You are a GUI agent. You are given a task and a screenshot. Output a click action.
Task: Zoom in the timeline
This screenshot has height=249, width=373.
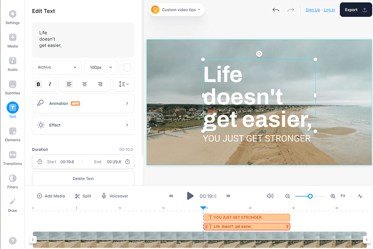333,196
